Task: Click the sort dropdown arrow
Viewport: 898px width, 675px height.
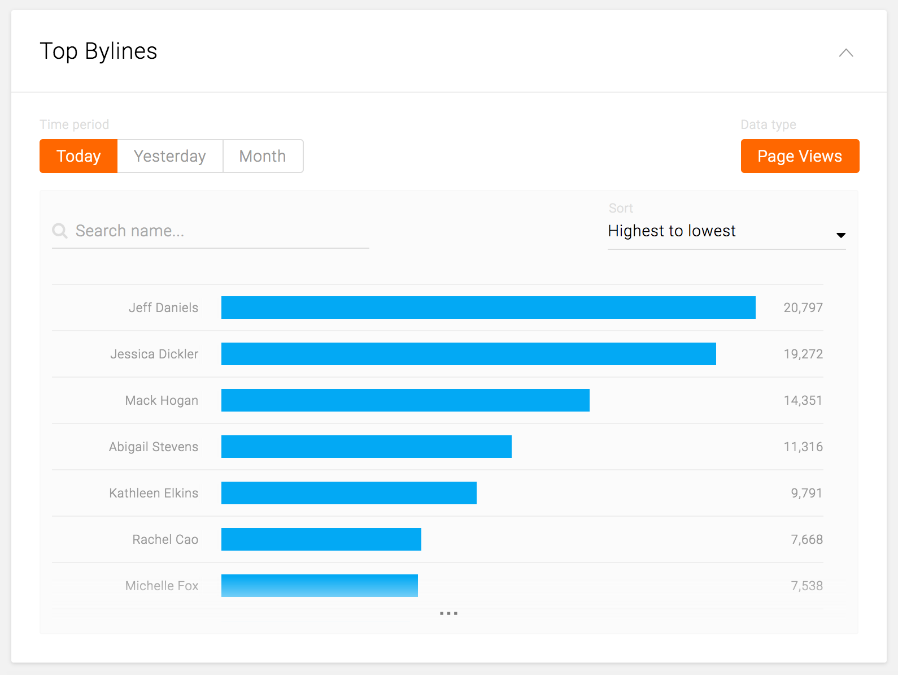Action: pyautogui.click(x=840, y=235)
